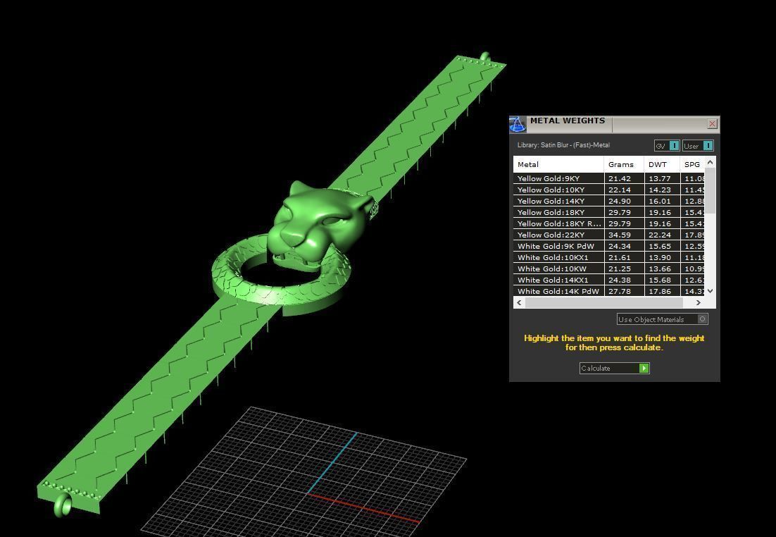
Task: Sort by the SPG column header
Action: coord(692,164)
